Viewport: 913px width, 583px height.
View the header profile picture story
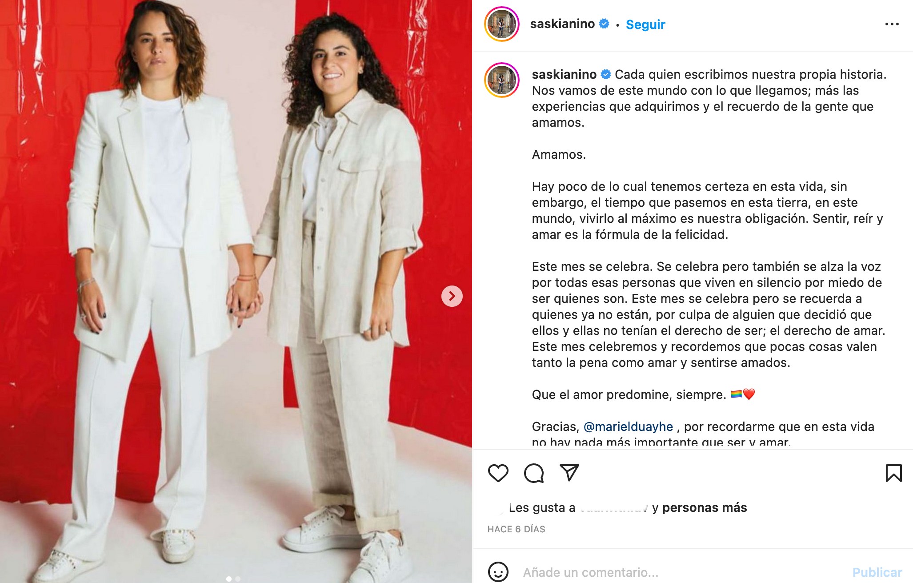coord(502,24)
